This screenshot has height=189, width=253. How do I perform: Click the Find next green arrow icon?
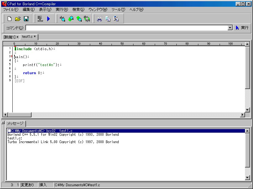[x=79, y=19]
